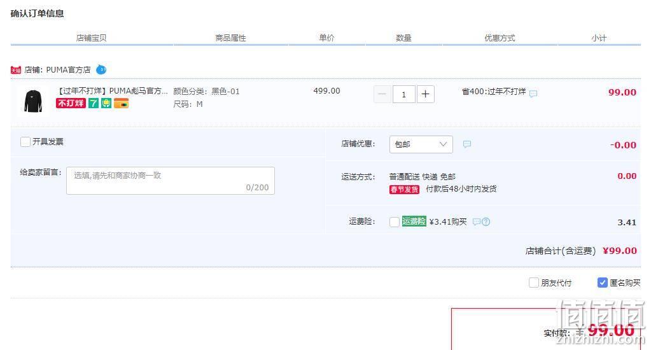Click the 店铺: PUMA官方店 store name

[57, 70]
